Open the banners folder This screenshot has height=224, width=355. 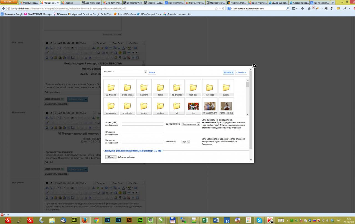pos(144,88)
